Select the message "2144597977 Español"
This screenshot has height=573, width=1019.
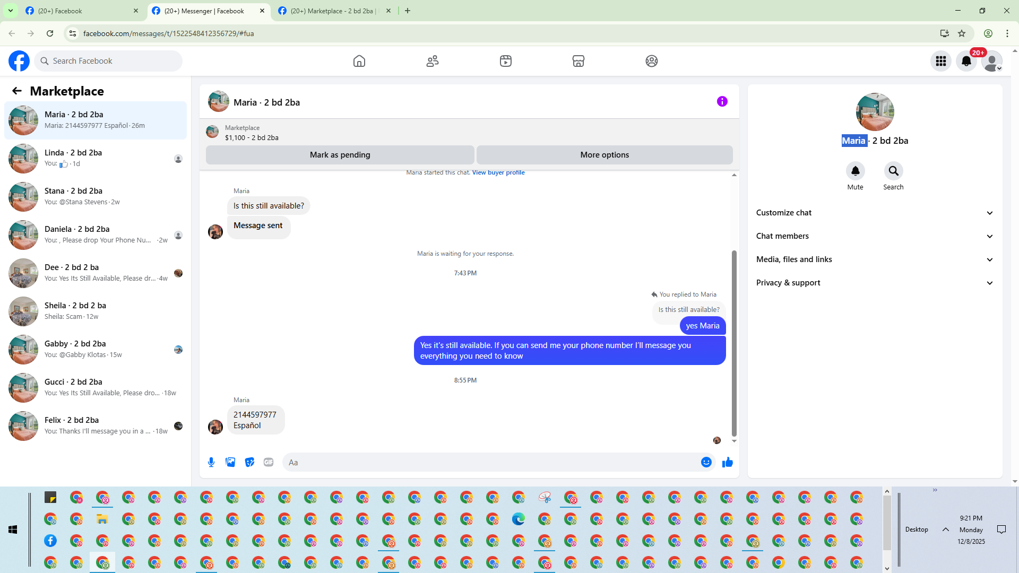256,420
